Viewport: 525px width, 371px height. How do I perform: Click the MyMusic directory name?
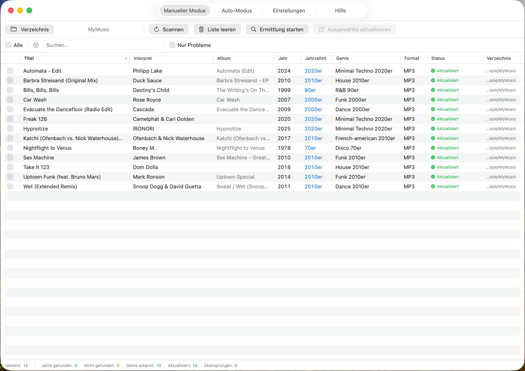tap(99, 30)
